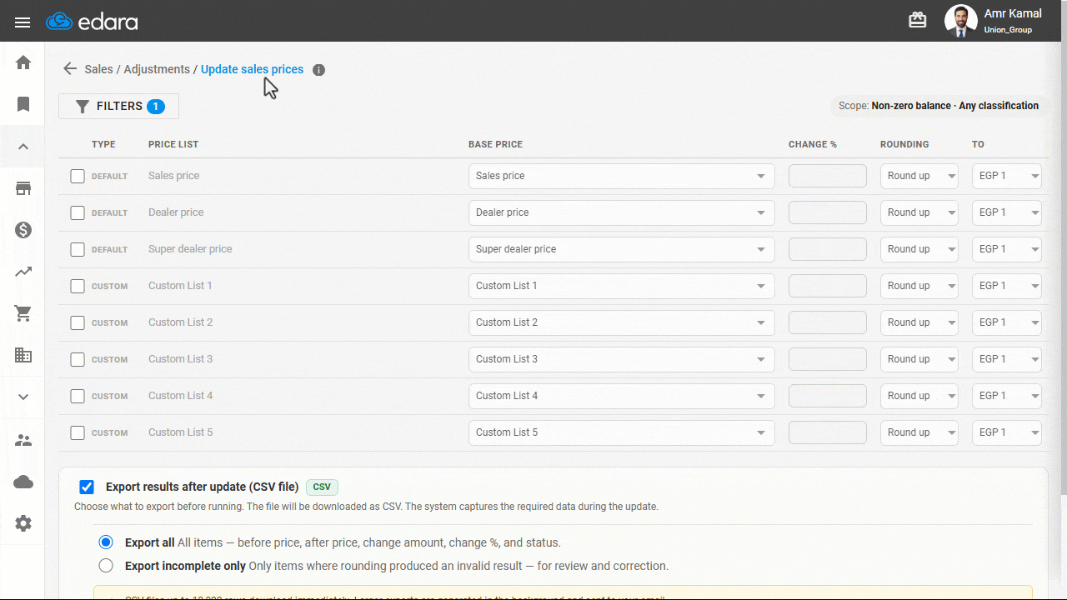The height and width of the screenshot is (600, 1067).
Task: Open EGP 1 dropdown for Custom List 4
Action: pyautogui.click(x=1007, y=396)
